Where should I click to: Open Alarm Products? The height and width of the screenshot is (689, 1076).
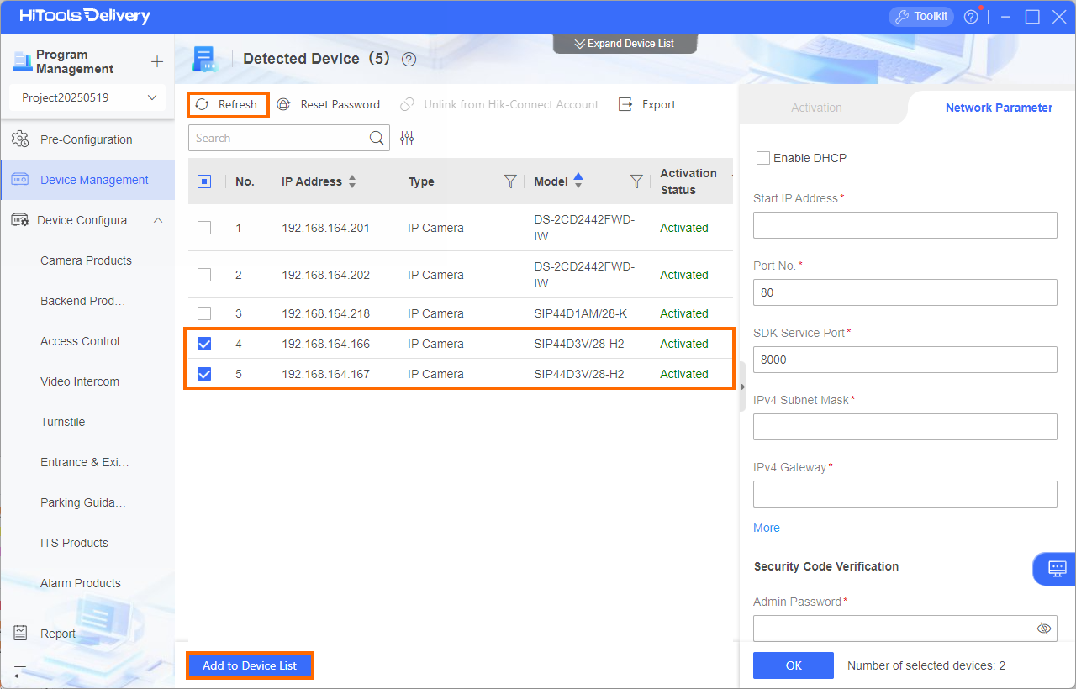(x=80, y=583)
